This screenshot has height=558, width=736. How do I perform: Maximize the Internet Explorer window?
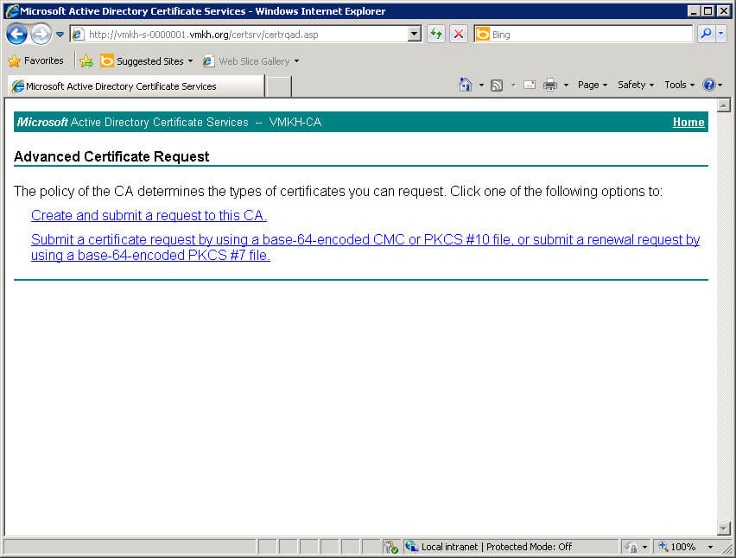708,10
